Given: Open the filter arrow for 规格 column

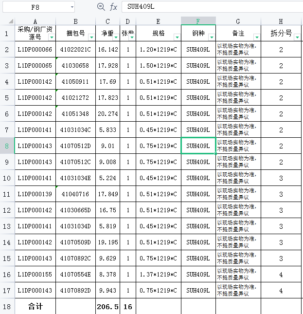Looking at the screenshot, I should point(177,37).
